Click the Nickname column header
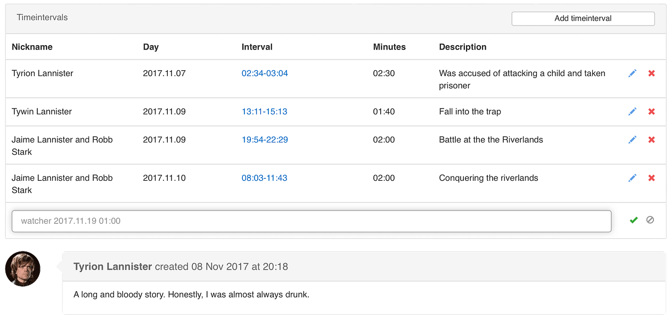This screenshot has width=671, height=319. click(32, 47)
